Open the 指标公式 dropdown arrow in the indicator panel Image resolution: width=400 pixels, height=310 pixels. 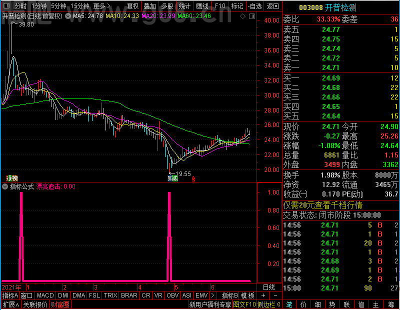[x=5, y=186]
